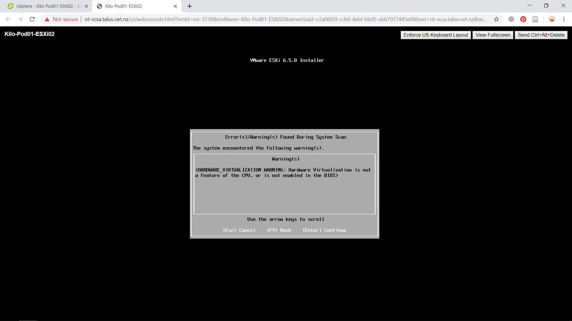Click the Not secure warning indicator
Image resolution: width=572 pixels, height=321 pixels.
click(61, 19)
